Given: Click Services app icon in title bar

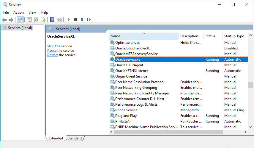Looking at the screenshot, I should point(5,4).
